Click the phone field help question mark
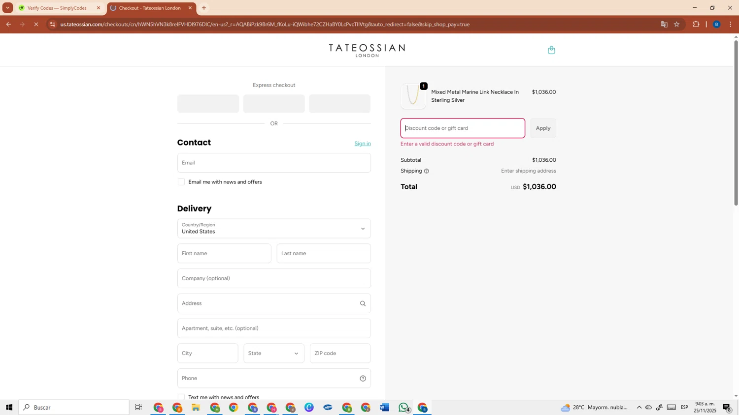 coord(363,378)
